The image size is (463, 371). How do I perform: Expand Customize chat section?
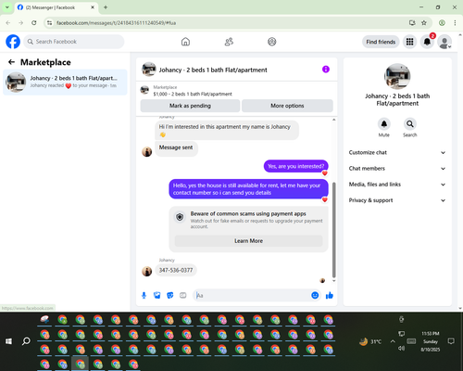point(397,152)
